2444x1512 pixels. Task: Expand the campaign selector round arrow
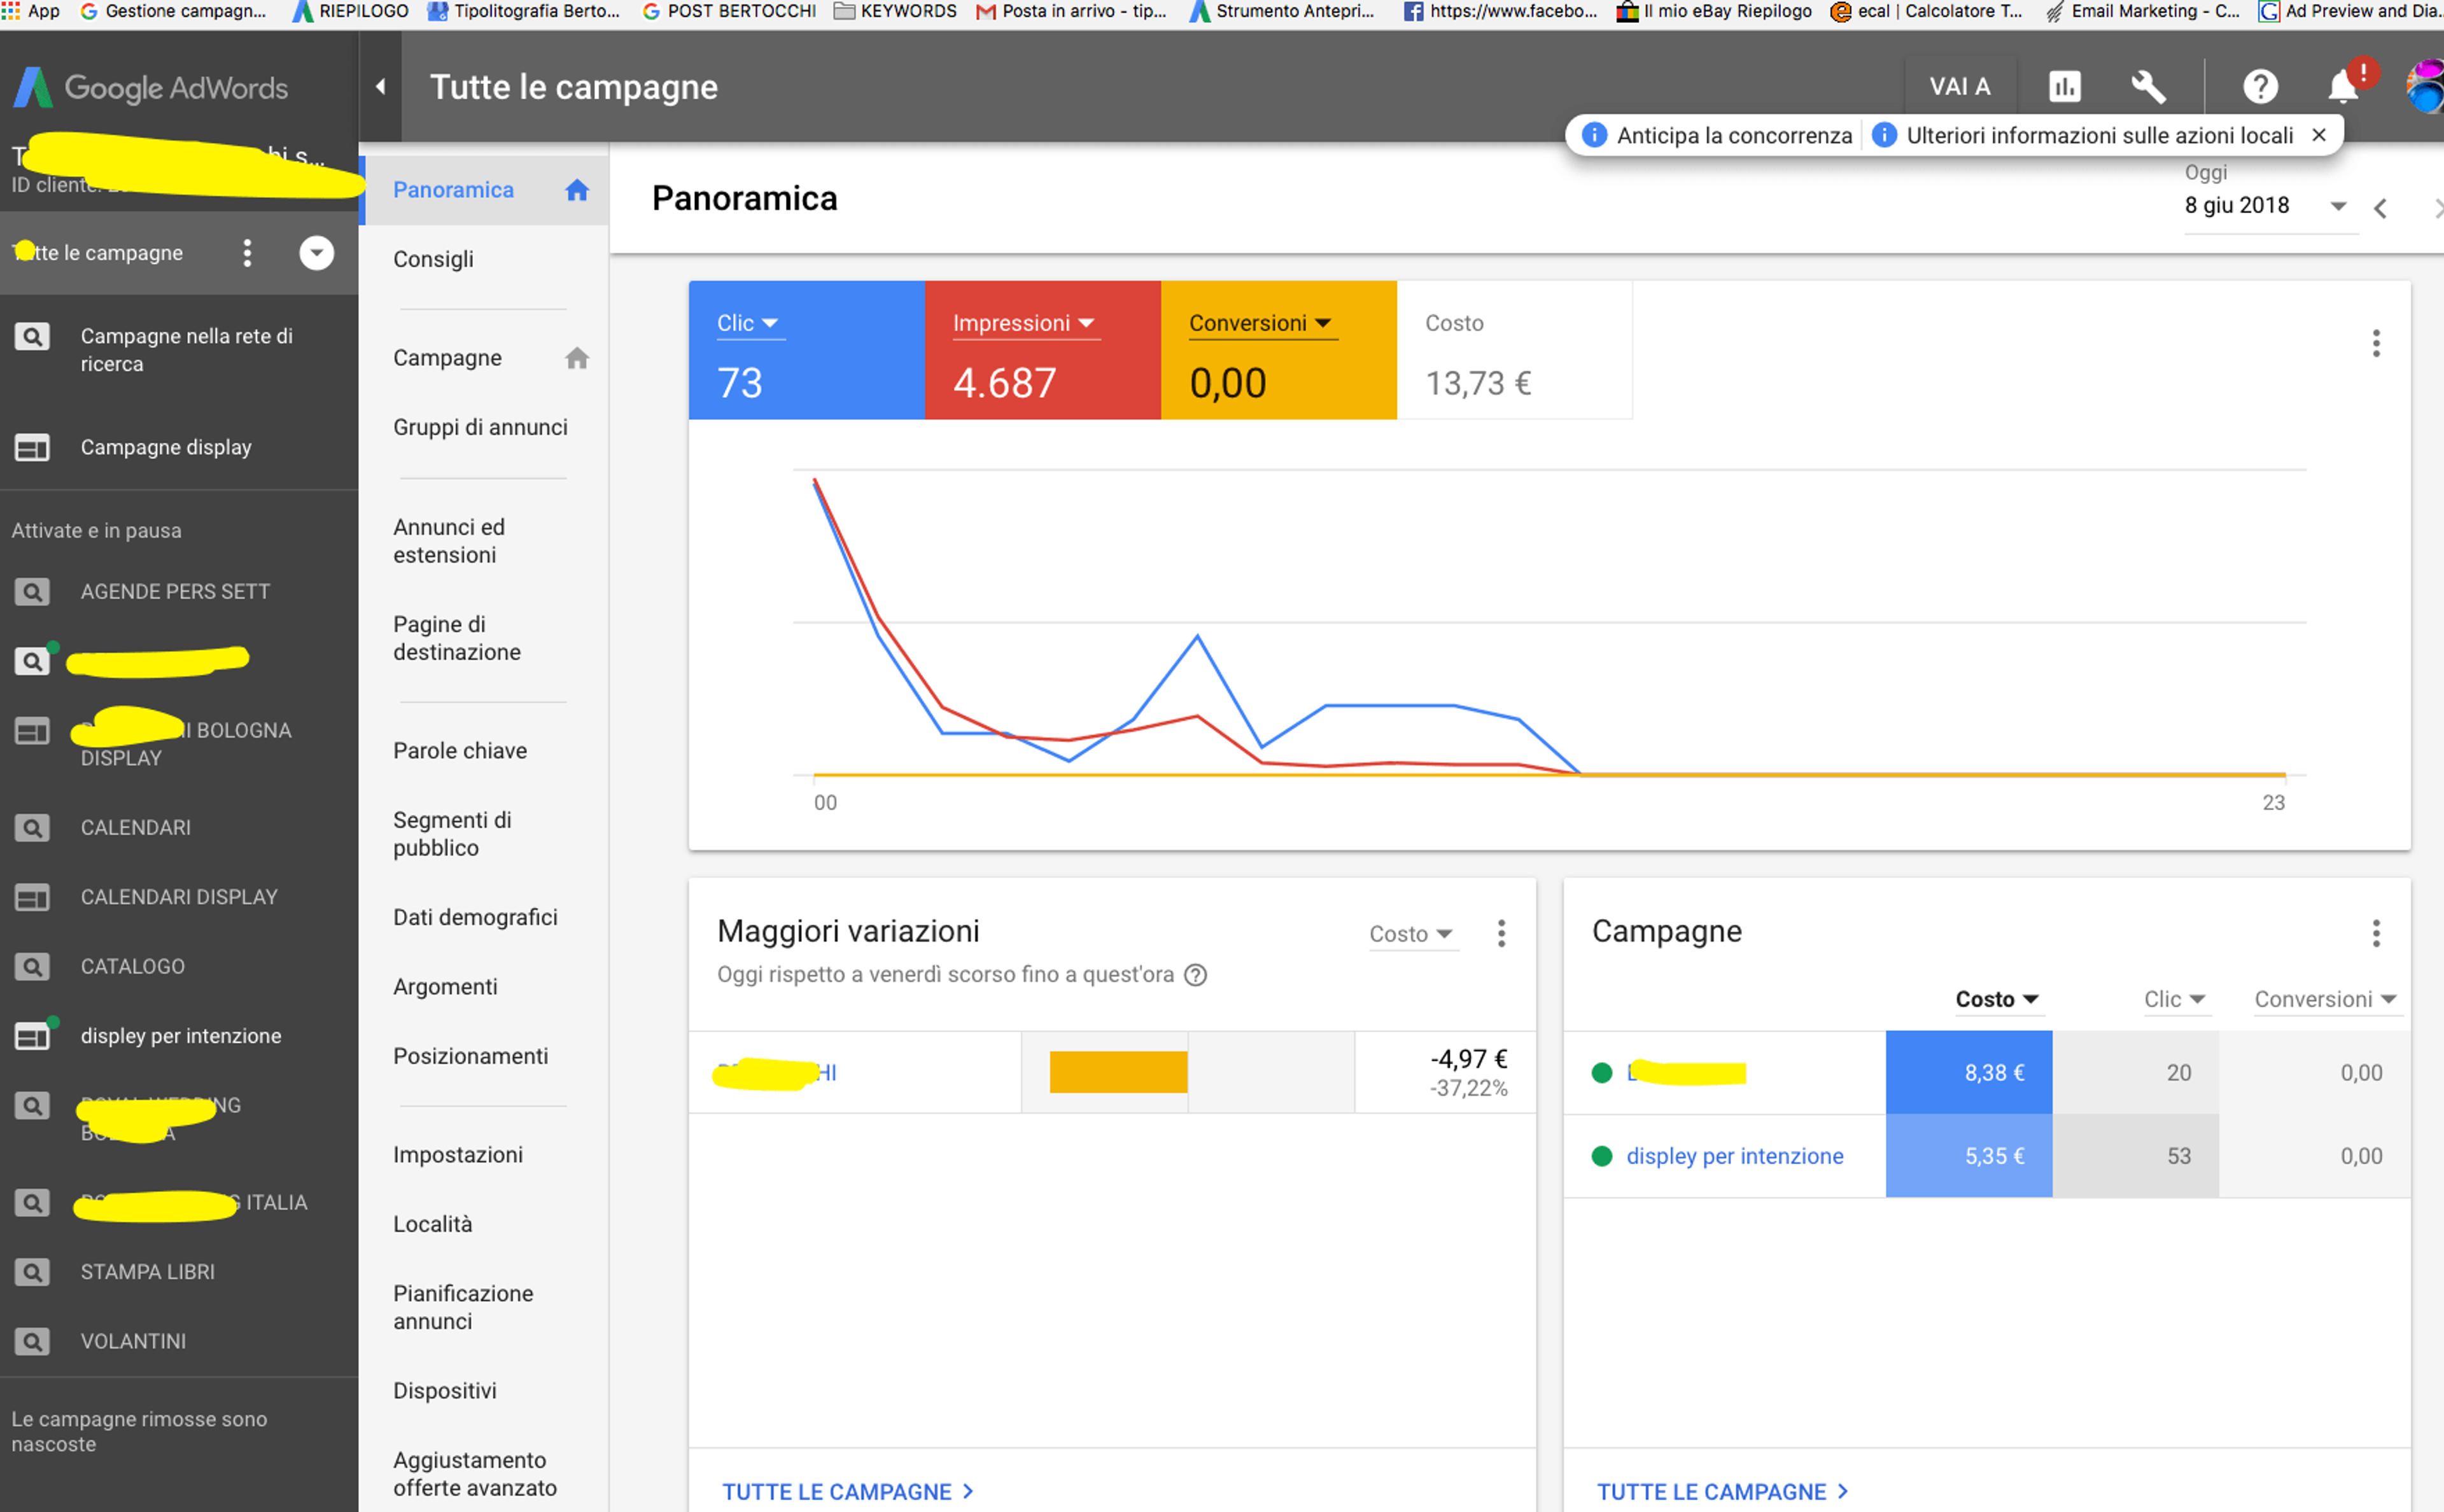pyautogui.click(x=316, y=253)
